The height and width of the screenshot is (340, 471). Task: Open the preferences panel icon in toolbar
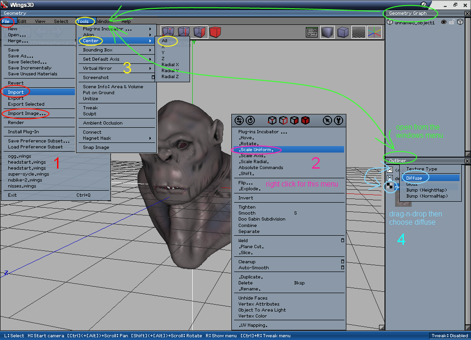pyautogui.click(x=312, y=32)
